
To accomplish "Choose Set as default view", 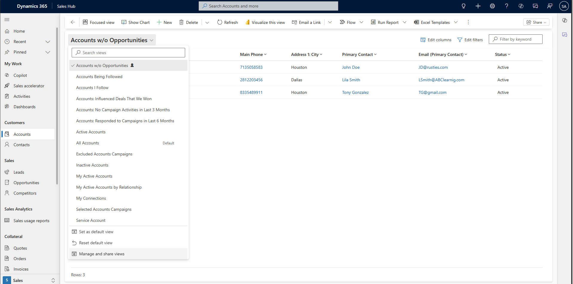I will pos(96,231).
